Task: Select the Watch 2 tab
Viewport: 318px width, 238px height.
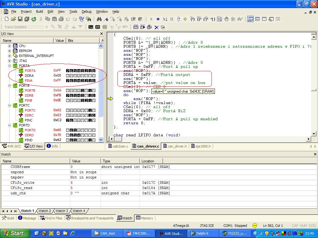Action: point(44,211)
